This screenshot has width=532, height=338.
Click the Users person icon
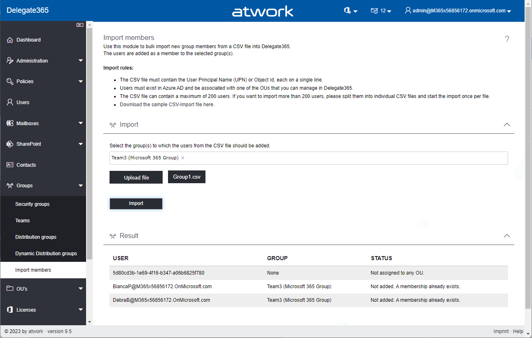pyautogui.click(x=10, y=102)
